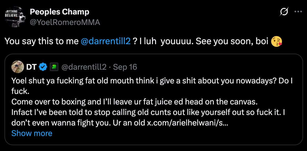Expand quoted tweet with Show more
The height and width of the screenshot is (151, 307).
[32, 133]
